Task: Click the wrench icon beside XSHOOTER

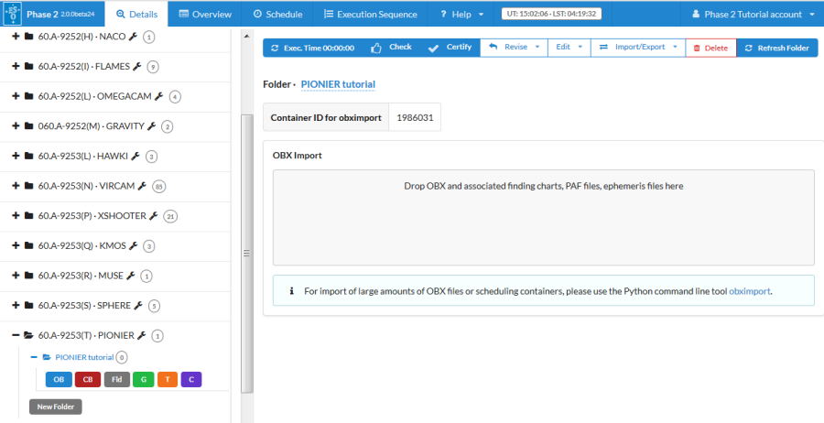Action: tap(154, 216)
